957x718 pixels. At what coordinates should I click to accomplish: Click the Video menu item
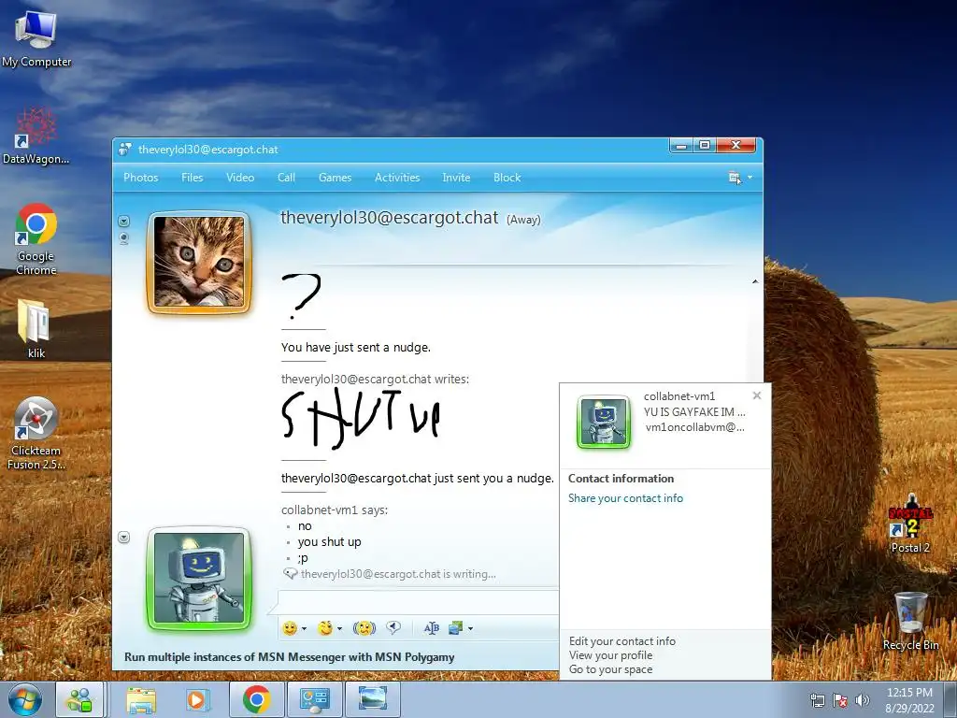240,178
